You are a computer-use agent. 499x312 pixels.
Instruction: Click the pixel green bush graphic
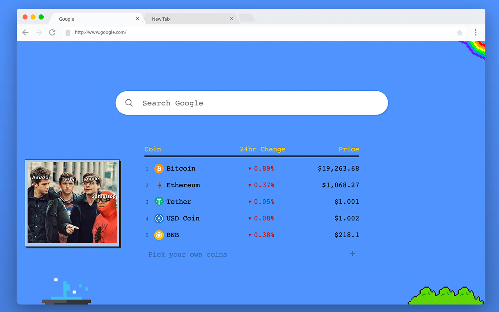(x=446, y=296)
